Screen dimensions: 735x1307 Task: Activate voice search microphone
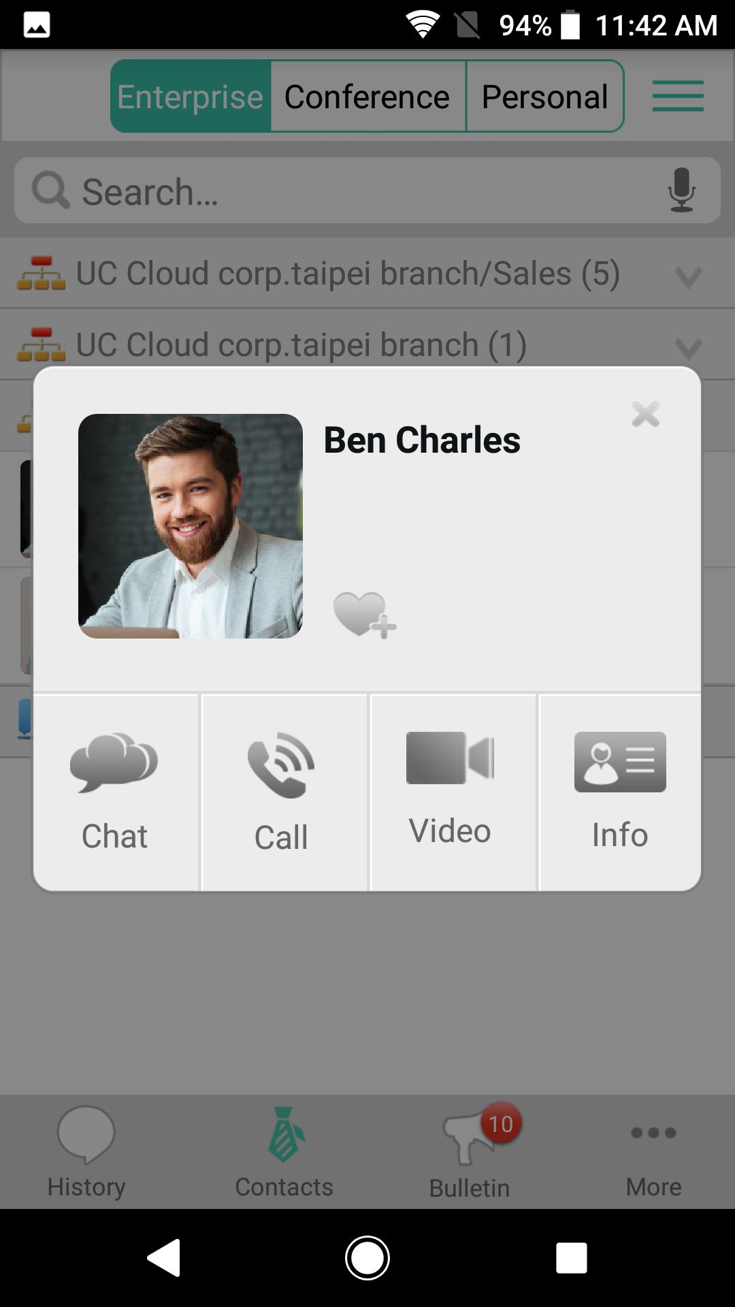[681, 191]
